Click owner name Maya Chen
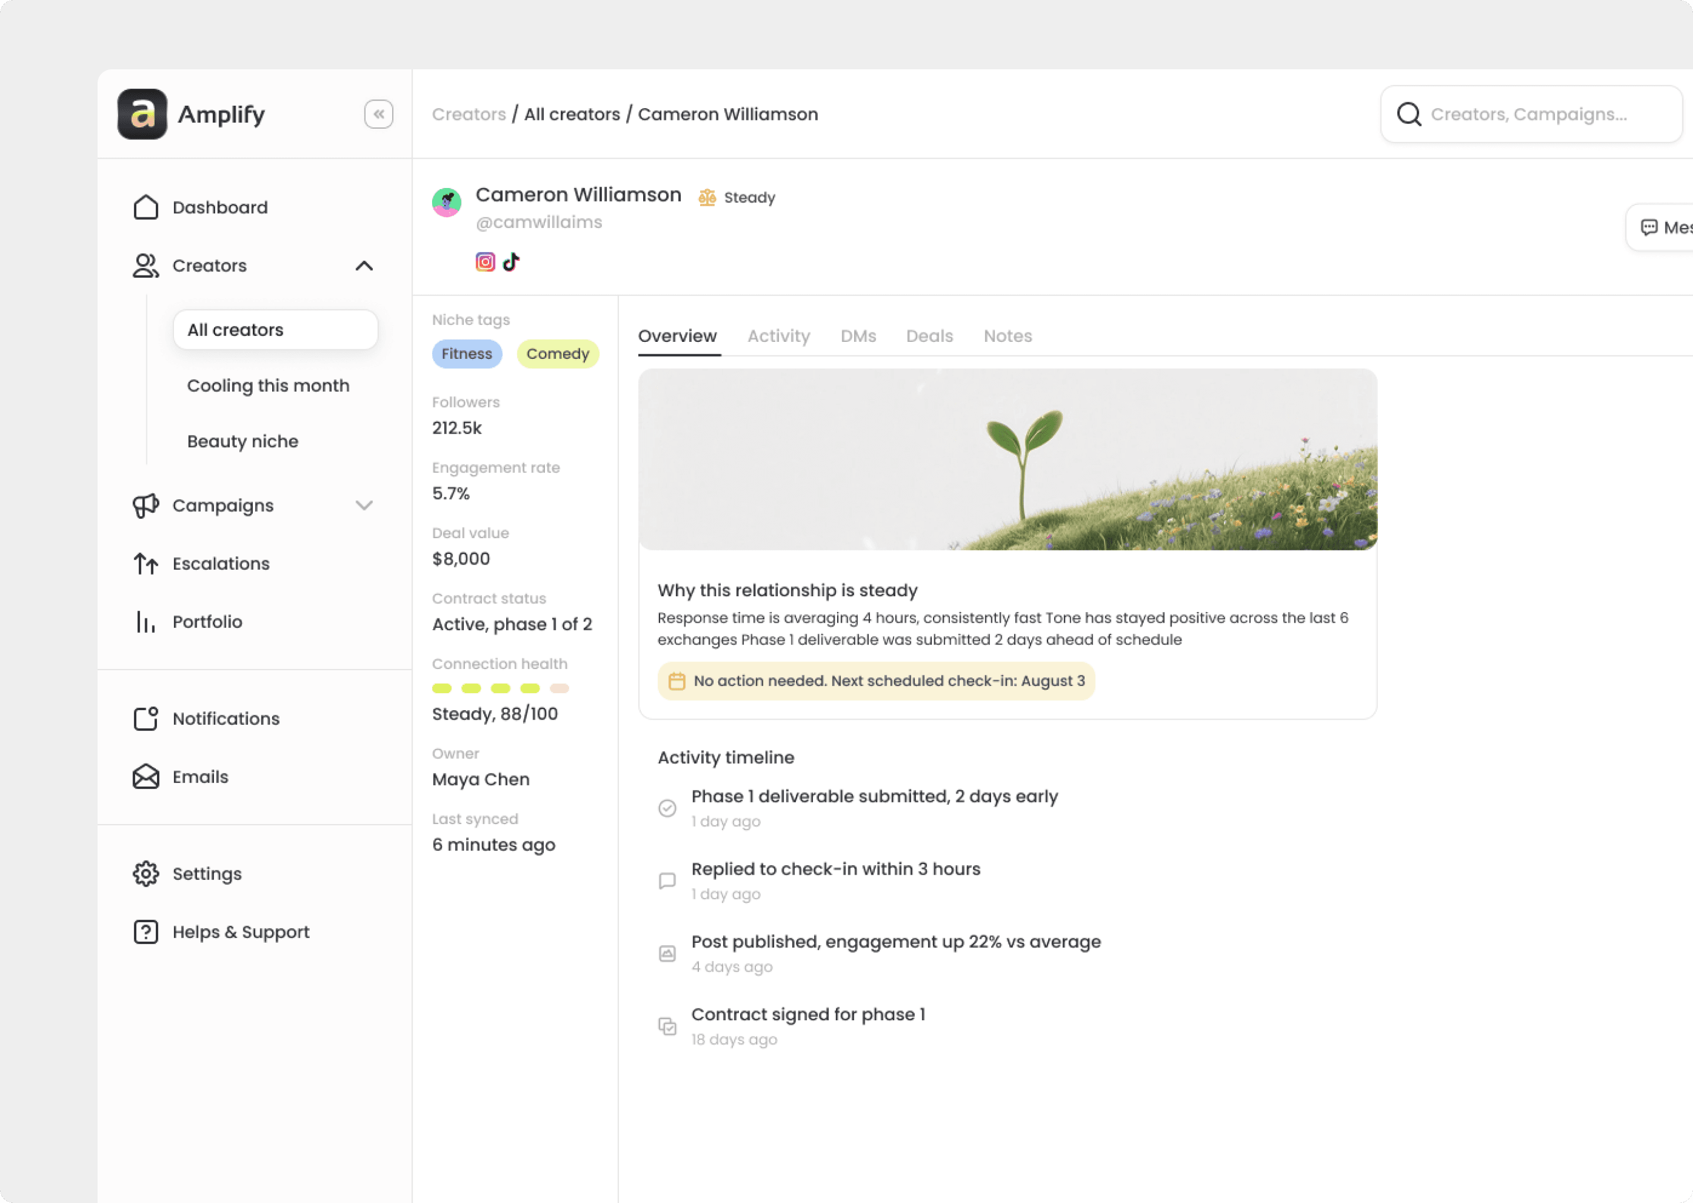The image size is (1693, 1203). point(481,780)
